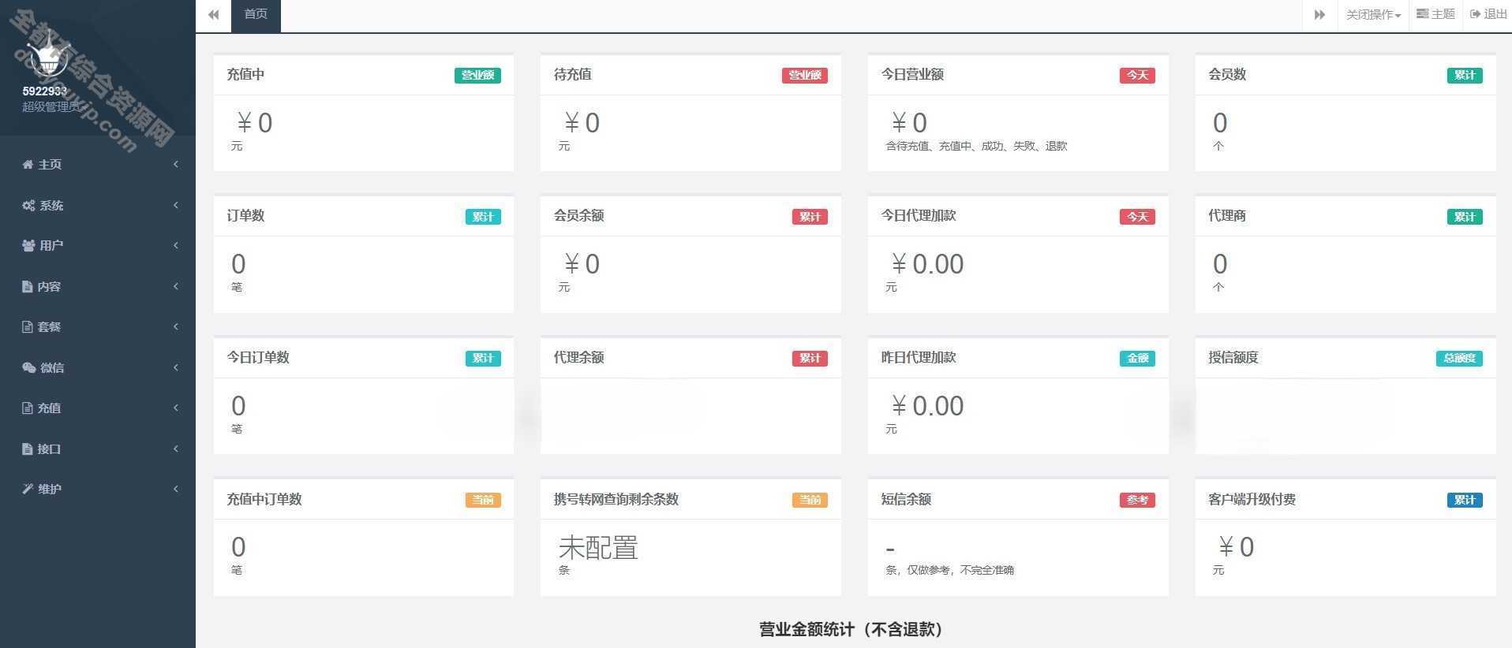Viewport: 1512px width, 648px height.
Task: Click the 金额 badge on 昨日代理加款 card
Action: click(1137, 358)
